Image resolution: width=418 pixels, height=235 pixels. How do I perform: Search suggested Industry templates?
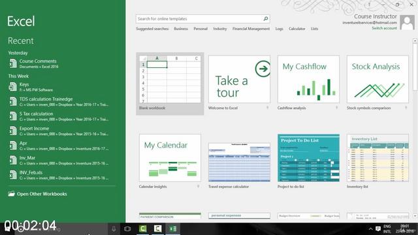coord(220,29)
